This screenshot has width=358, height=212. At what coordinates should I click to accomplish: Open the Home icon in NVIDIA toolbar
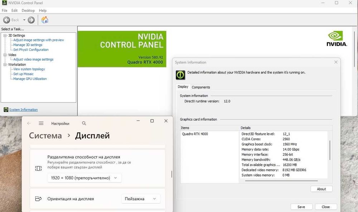[x=45, y=20]
